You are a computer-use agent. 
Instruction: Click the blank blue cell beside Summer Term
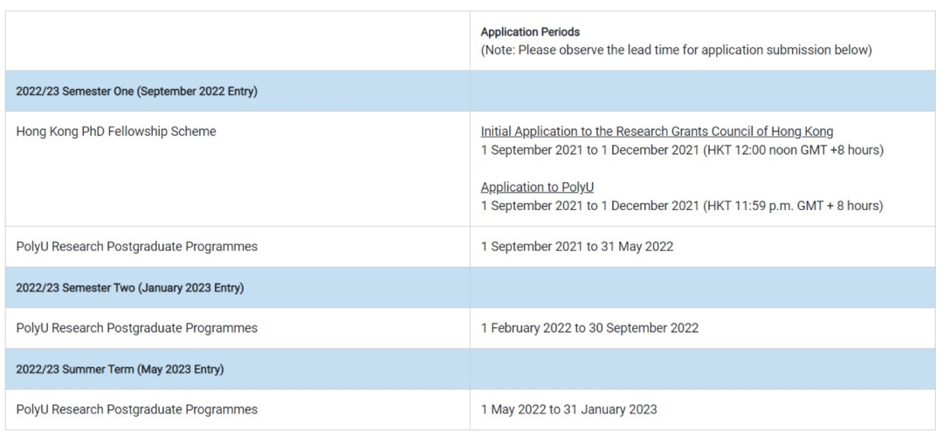click(704, 370)
